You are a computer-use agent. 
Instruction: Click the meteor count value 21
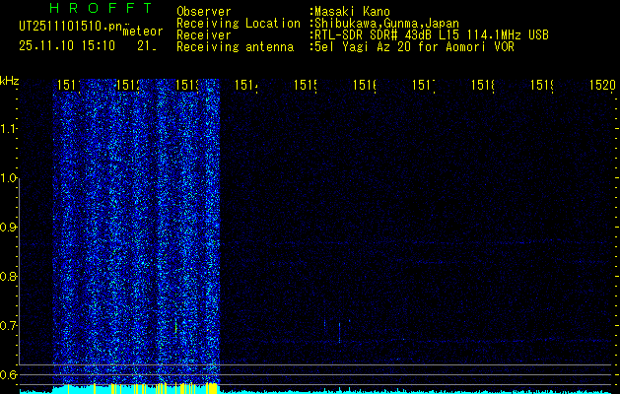click(x=147, y=46)
